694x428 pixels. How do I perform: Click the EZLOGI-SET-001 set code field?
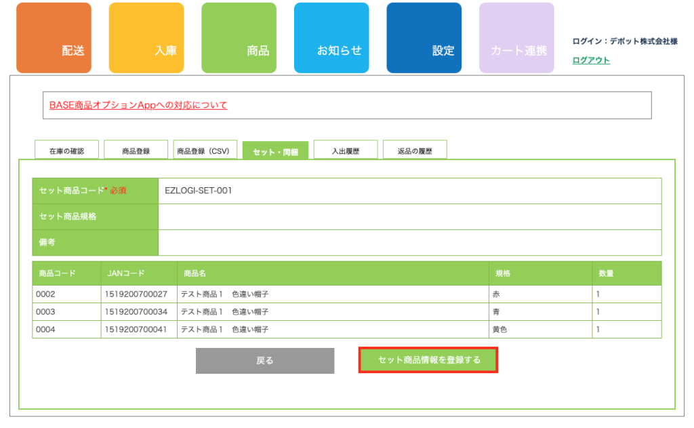tap(409, 191)
